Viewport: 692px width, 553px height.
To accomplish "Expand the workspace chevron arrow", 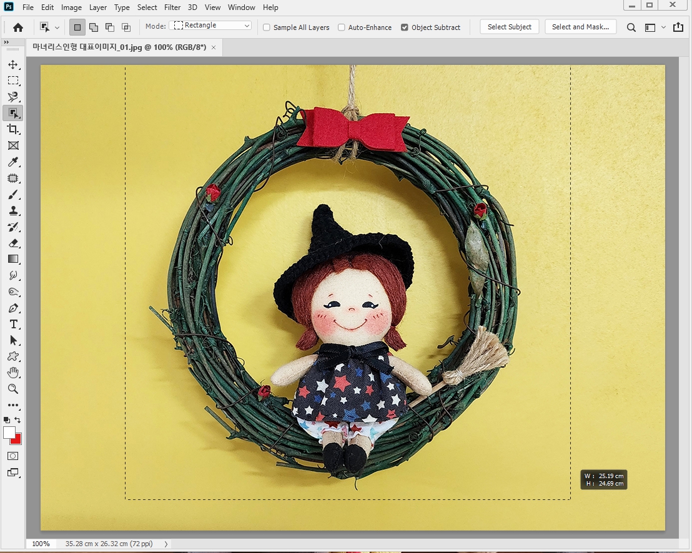I will (x=663, y=27).
